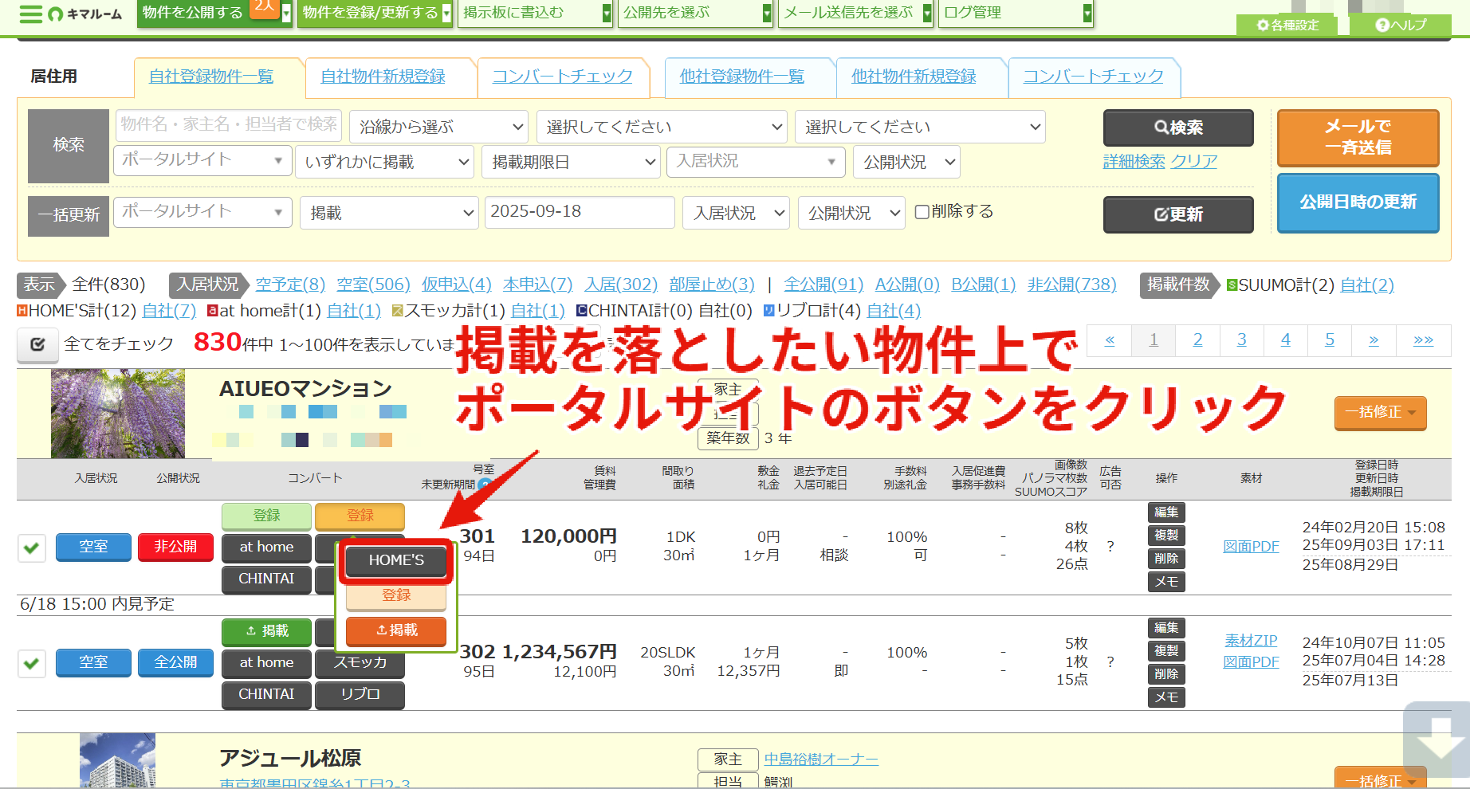Click 全公開 status button for 302
Viewport: 1470px width, 789px height.
[x=175, y=662]
